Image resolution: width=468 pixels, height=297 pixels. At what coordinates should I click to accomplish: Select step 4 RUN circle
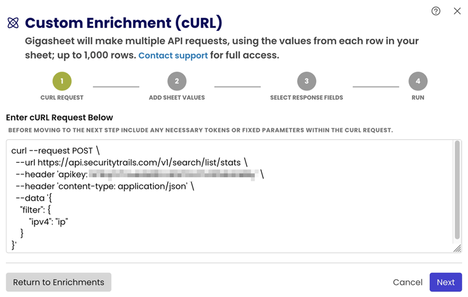click(x=418, y=81)
